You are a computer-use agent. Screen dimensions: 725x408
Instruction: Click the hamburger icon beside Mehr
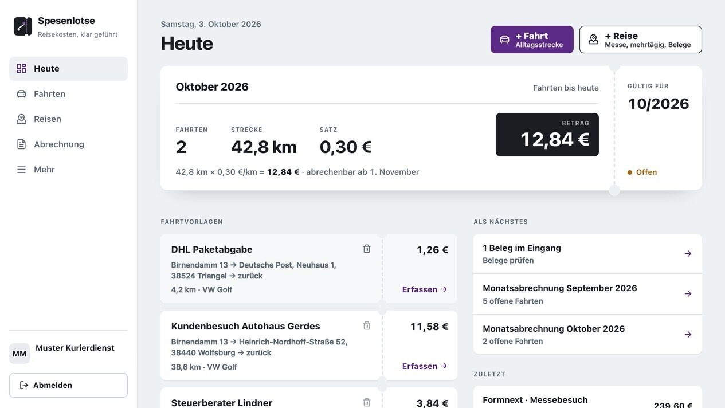click(x=21, y=170)
